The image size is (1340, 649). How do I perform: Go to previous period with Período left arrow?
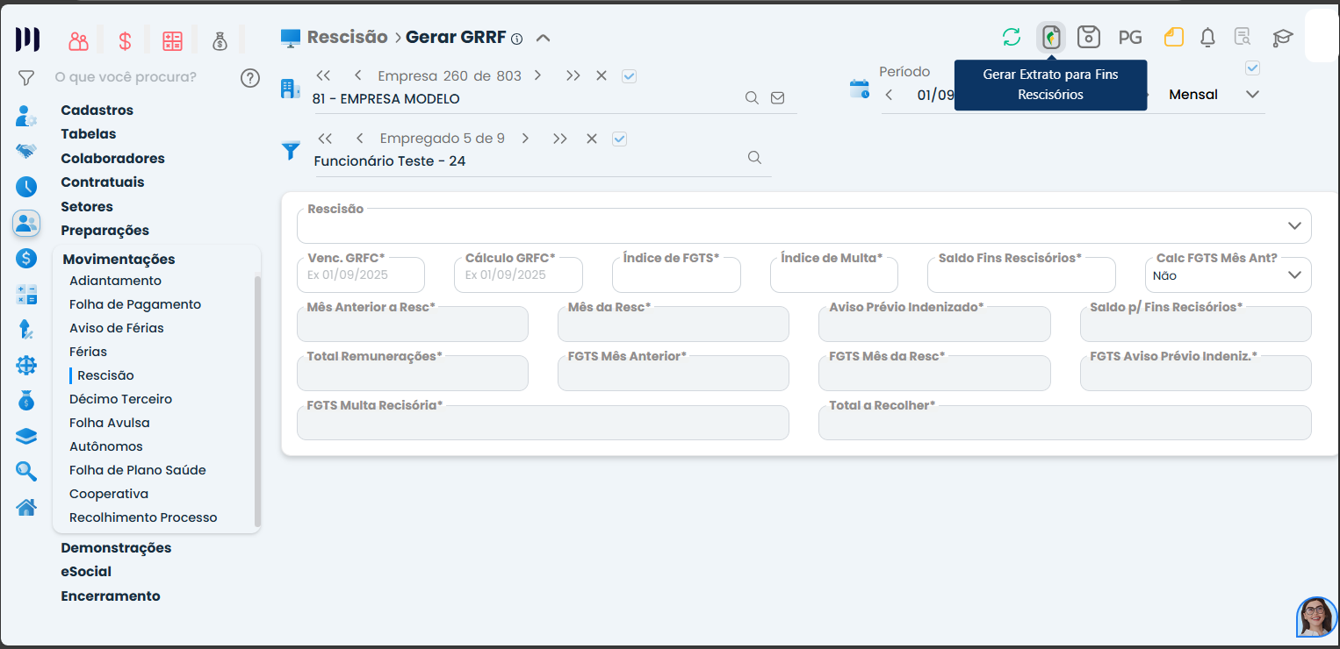click(x=889, y=95)
